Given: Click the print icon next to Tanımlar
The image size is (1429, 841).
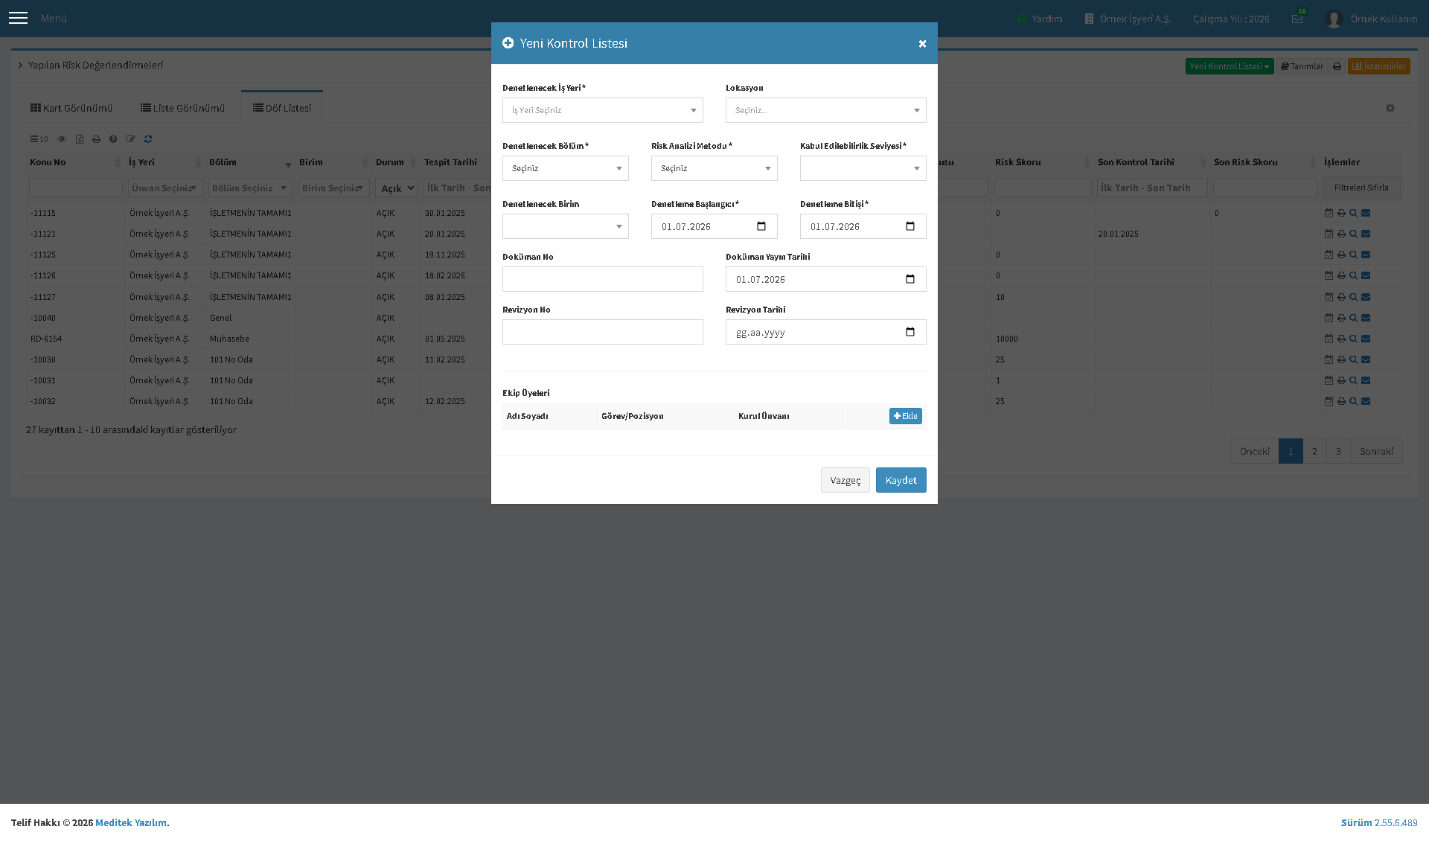Looking at the screenshot, I should click(x=1337, y=66).
